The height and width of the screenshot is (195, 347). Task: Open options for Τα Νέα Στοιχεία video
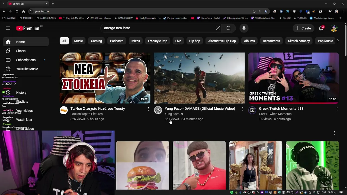click(148, 109)
